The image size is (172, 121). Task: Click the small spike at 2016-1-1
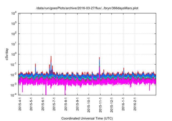[x=124, y=69]
